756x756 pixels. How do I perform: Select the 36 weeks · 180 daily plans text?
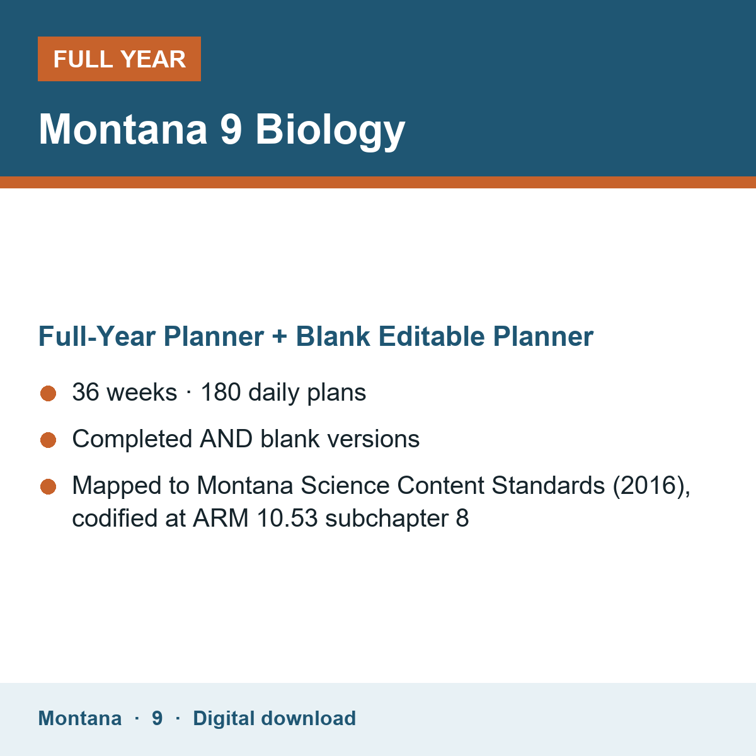click(219, 392)
